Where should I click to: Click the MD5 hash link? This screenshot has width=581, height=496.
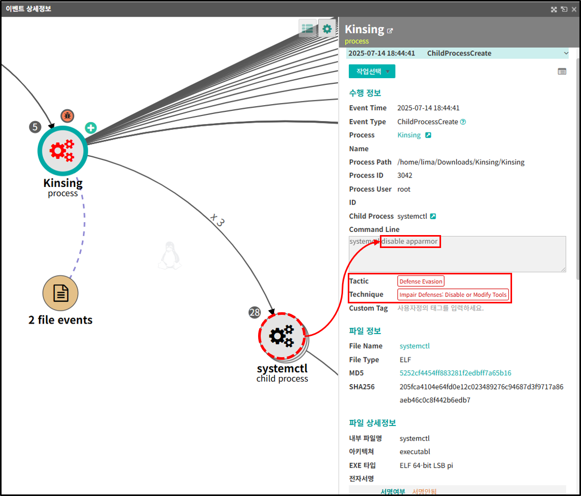(x=456, y=373)
